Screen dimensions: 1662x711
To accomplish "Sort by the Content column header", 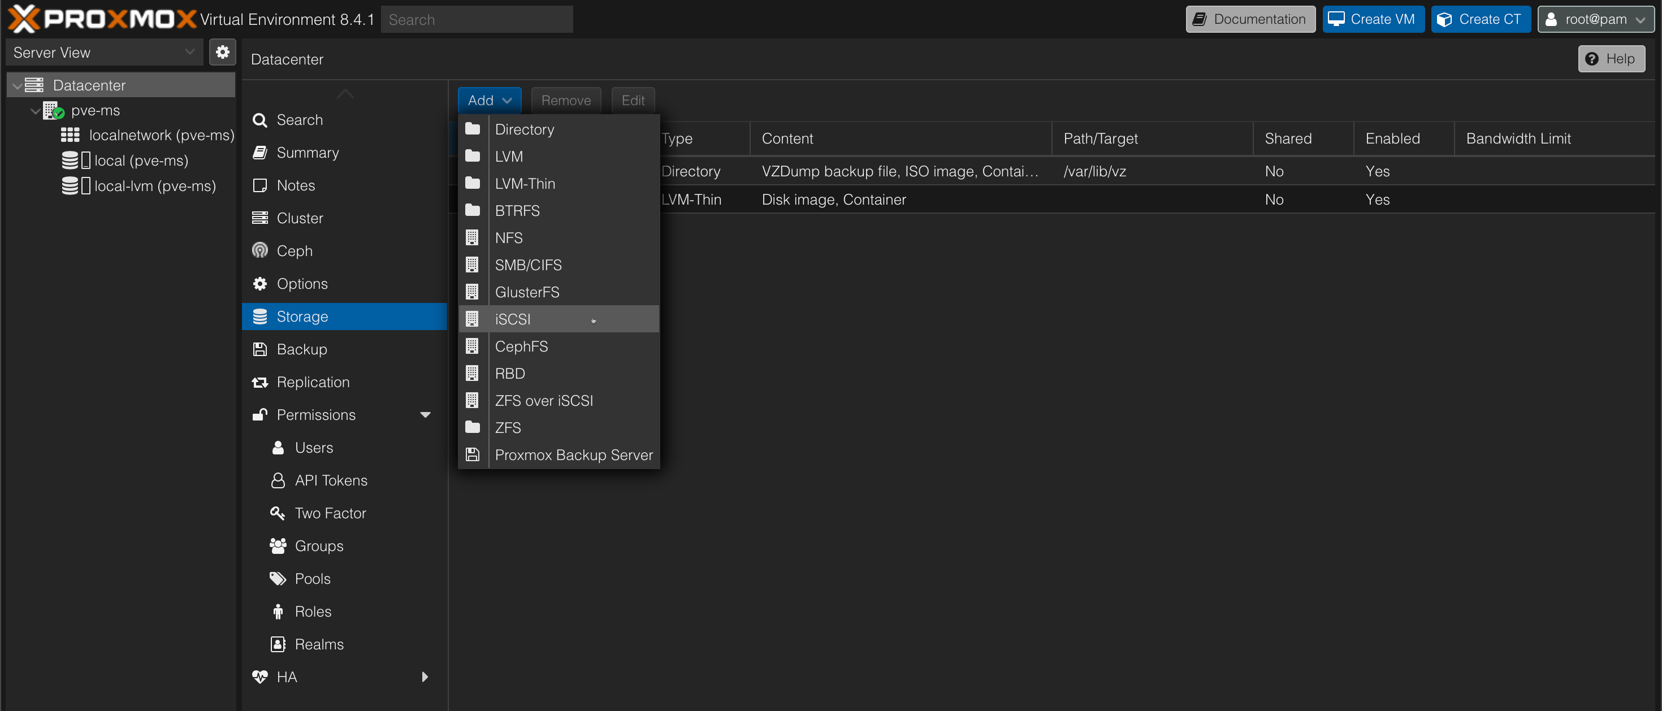I will (900, 138).
